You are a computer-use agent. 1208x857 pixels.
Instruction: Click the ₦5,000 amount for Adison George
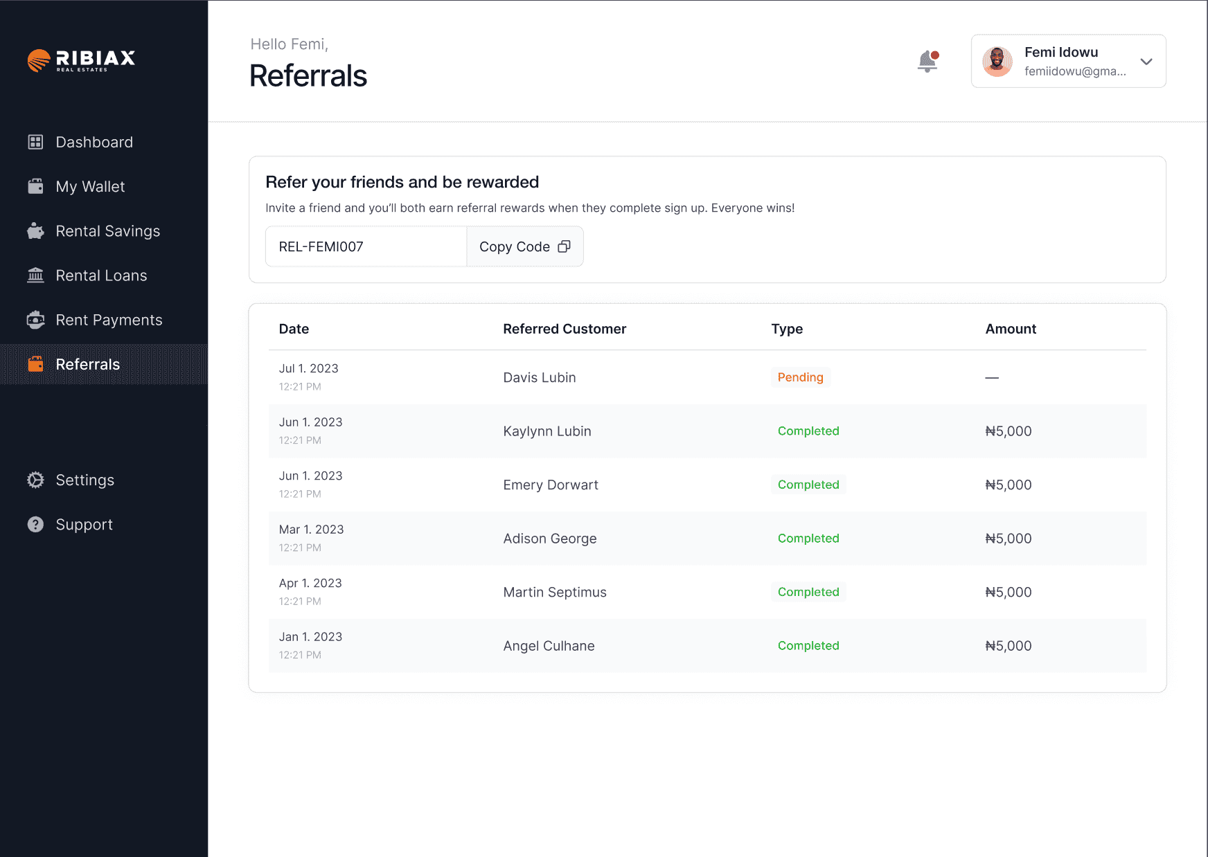(x=1009, y=539)
